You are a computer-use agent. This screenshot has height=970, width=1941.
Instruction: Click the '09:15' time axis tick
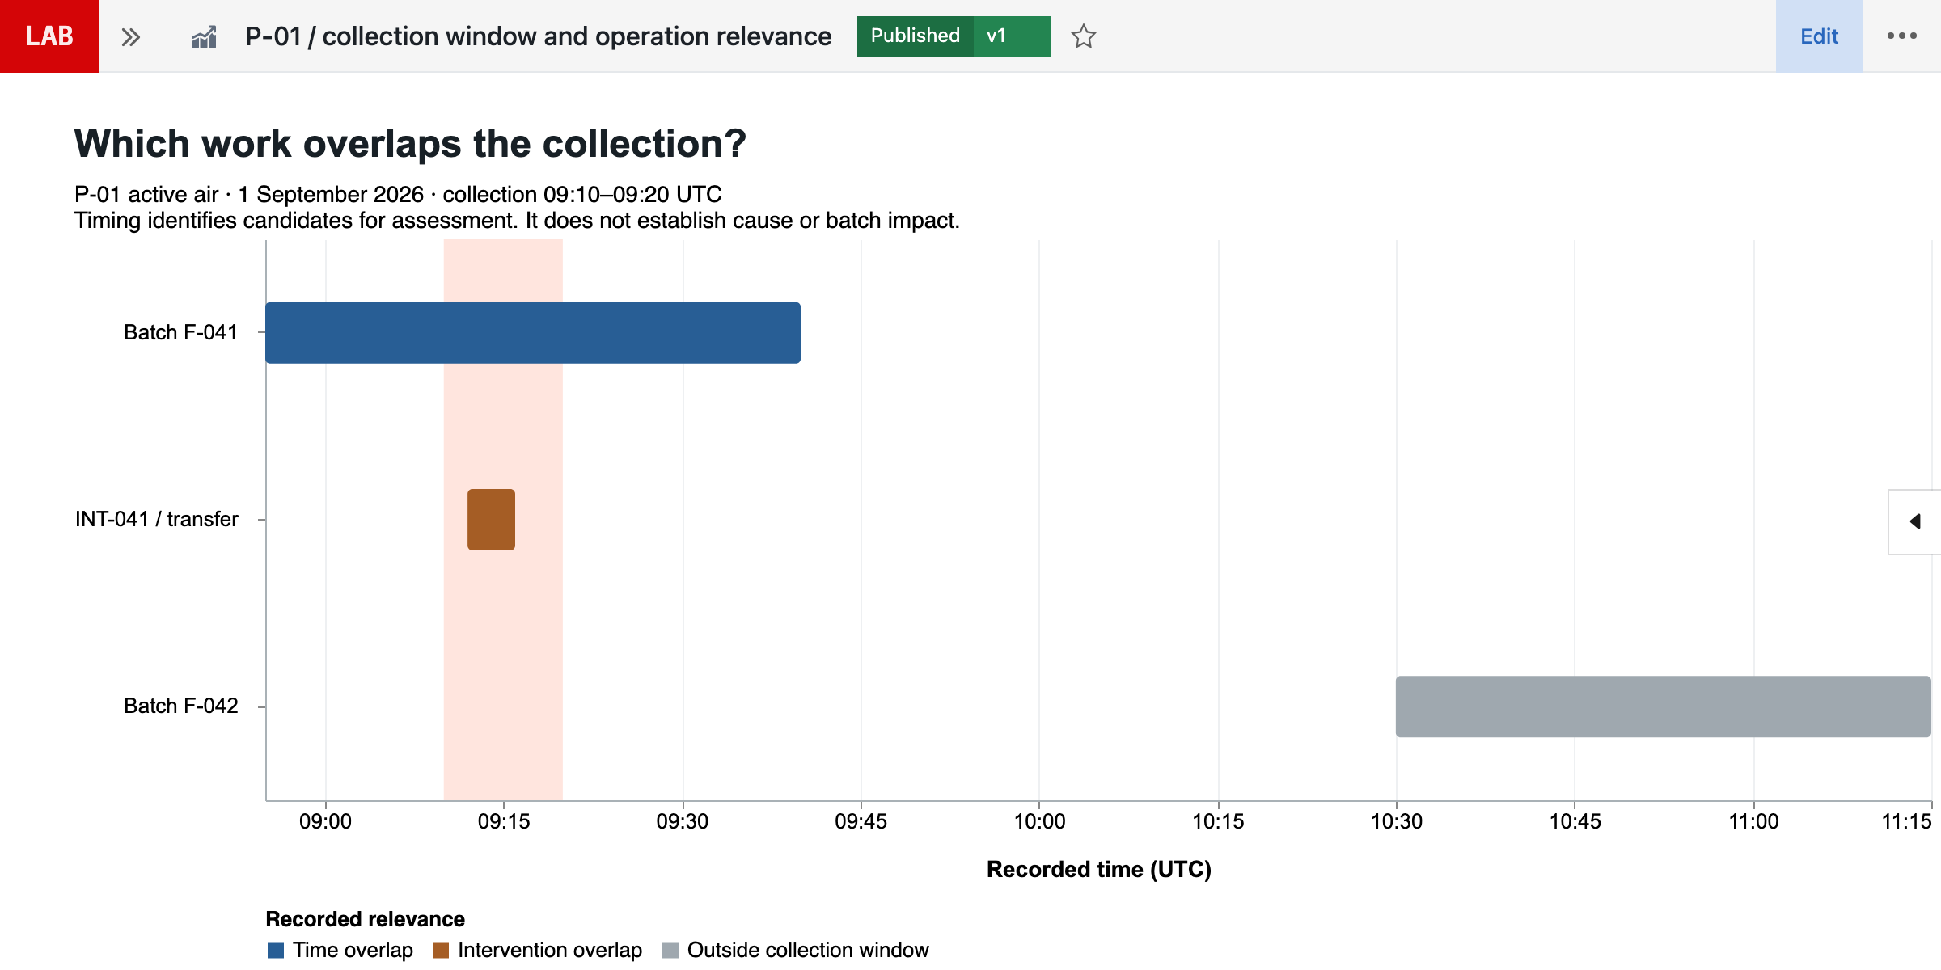(x=504, y=821)
